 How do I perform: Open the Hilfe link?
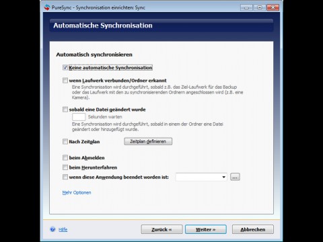[x=63, y=229]
